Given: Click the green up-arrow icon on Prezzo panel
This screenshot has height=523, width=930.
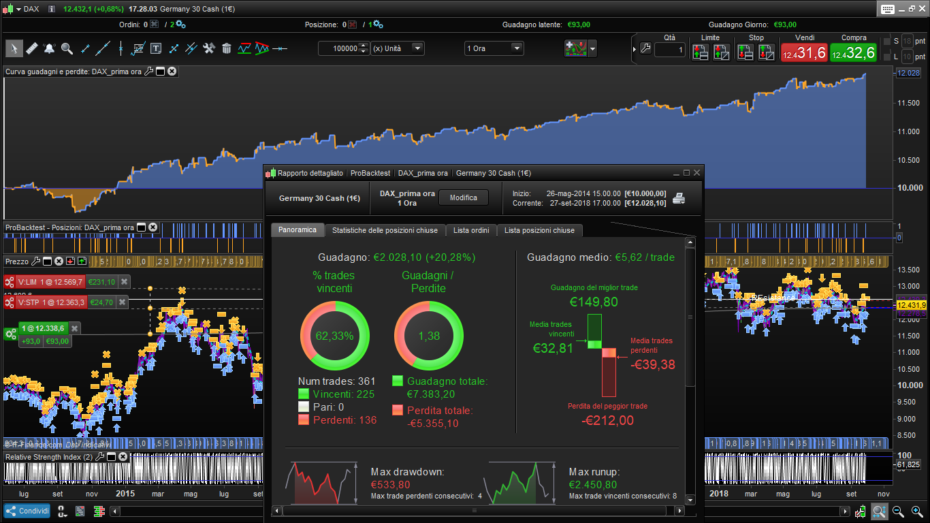Looking at the screenshot, I should [x=82, y=261].
